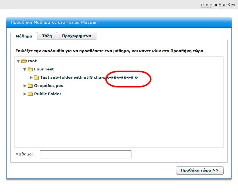
Task: Select the Four Test tree label
Action: click(44, 69)
